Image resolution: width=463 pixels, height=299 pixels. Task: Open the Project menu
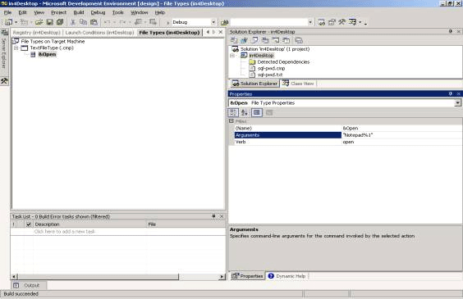[59, 12]
